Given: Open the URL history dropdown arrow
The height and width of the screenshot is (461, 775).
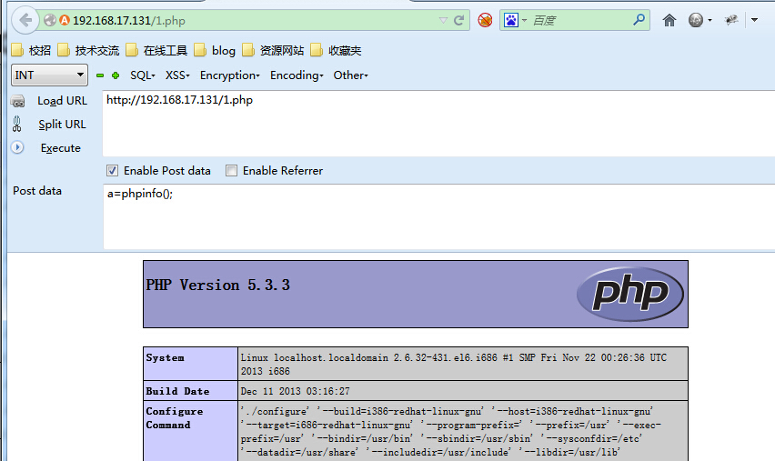Looking at the screenshot, I should [443, 20].
